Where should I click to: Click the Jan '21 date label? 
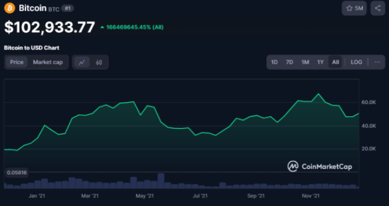[x=37, y=196]
